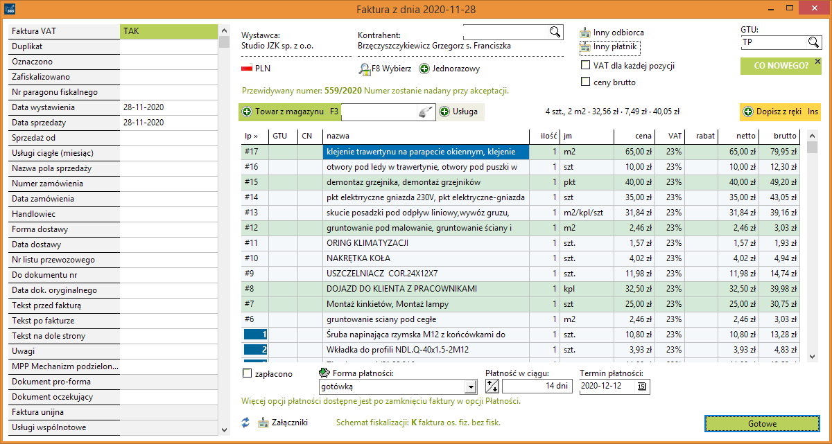The width and height of the screenshot is (832, 444).
Task: Select the Duplikat property row
Action: [112, 46]
